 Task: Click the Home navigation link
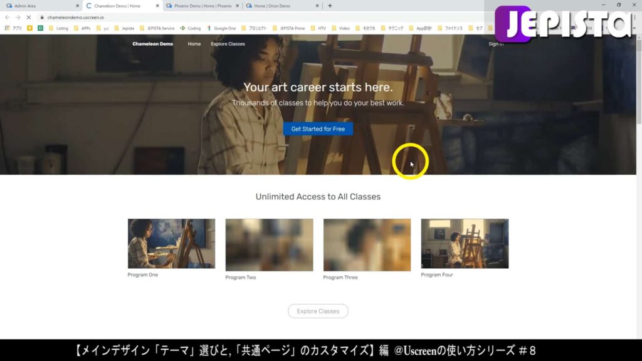[x=194, y=44]
